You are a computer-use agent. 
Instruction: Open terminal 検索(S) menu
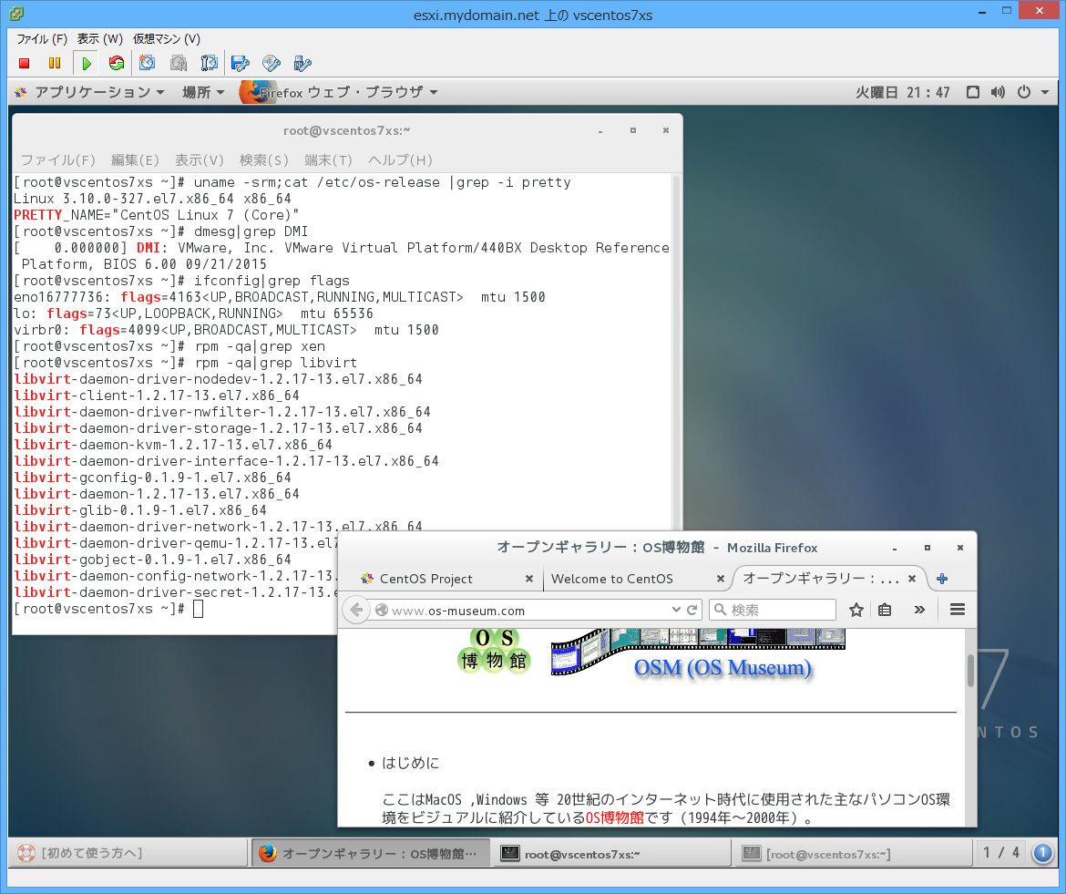pyautogui.click(x=264, y=159)
